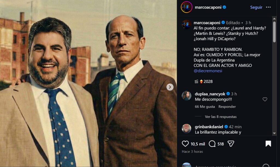Screen dimensions: 280x167
Task: Open duplaa_nancyok's profile avatar
Action: [186, 96]
